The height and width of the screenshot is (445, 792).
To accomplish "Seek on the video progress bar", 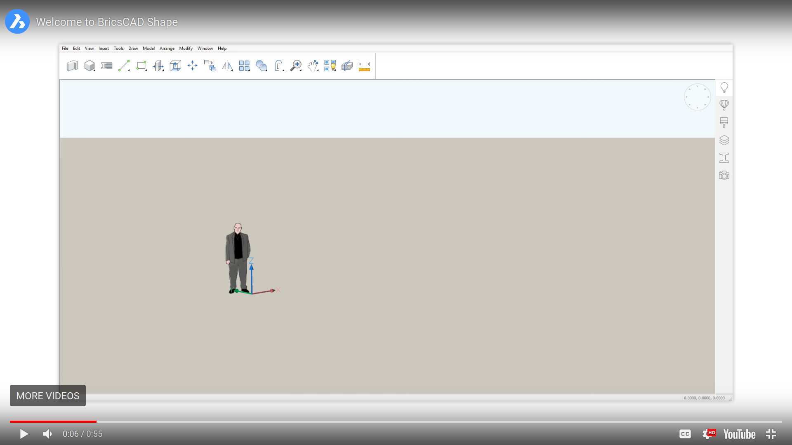I will (396, 422).
